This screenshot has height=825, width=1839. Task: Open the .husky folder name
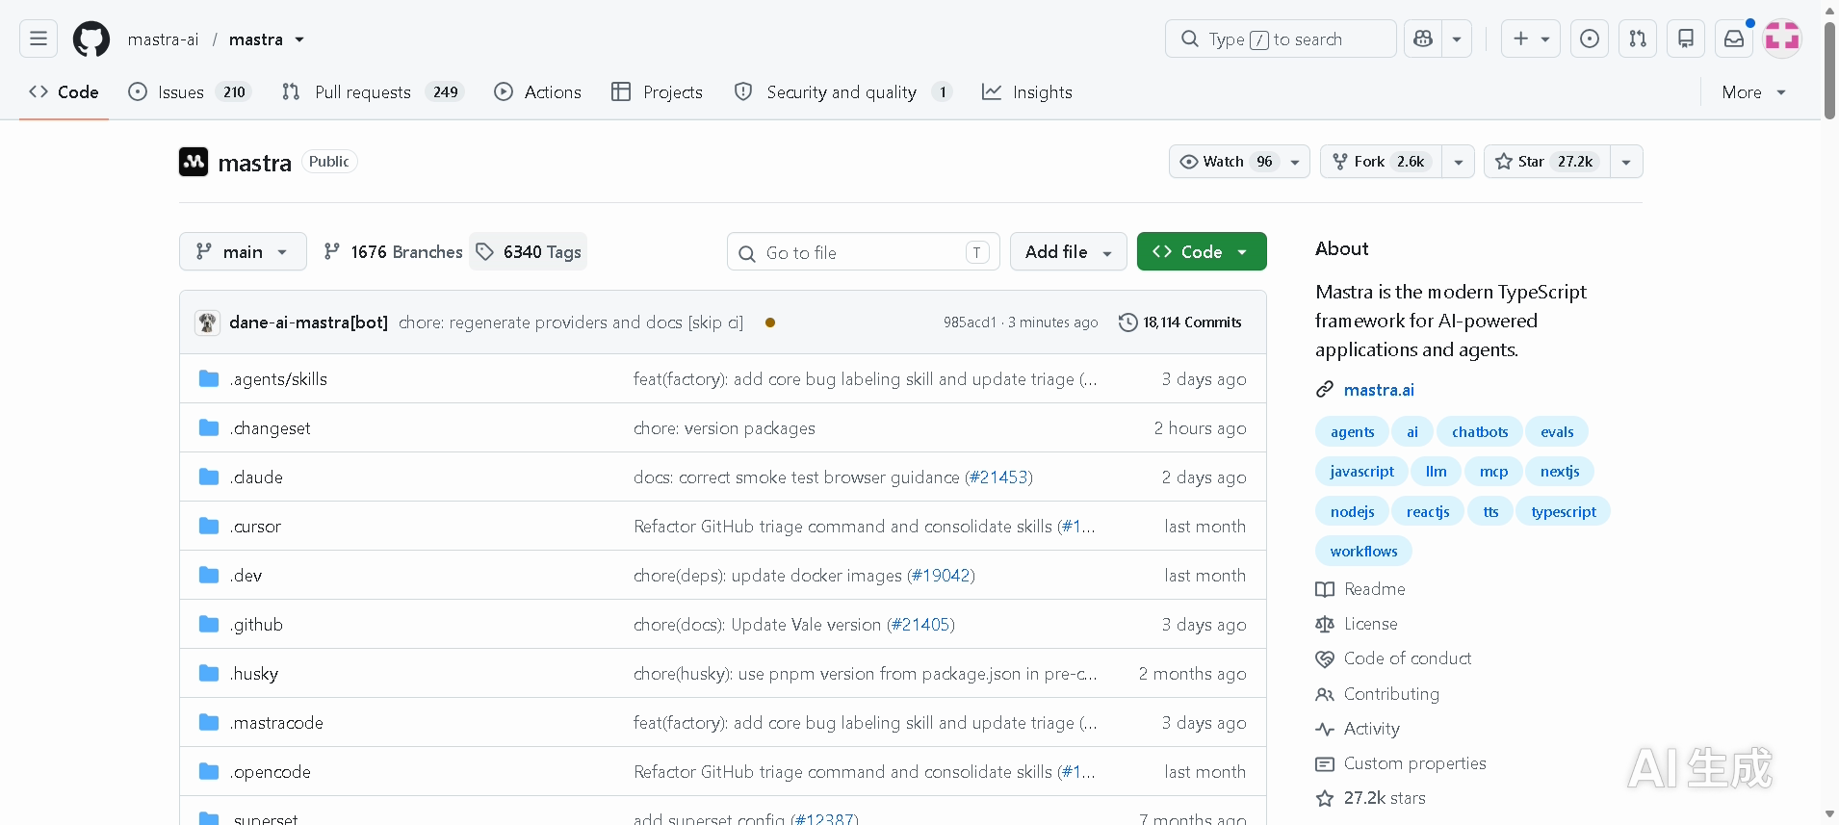(x=254, y=674)
